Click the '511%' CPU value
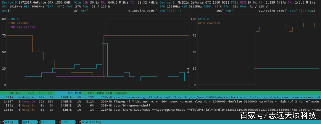321x124 pixels. 90,101
